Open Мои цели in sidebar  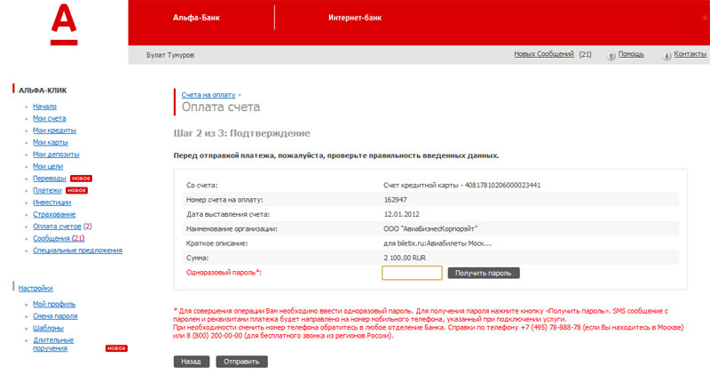click(x=48, y=166)
